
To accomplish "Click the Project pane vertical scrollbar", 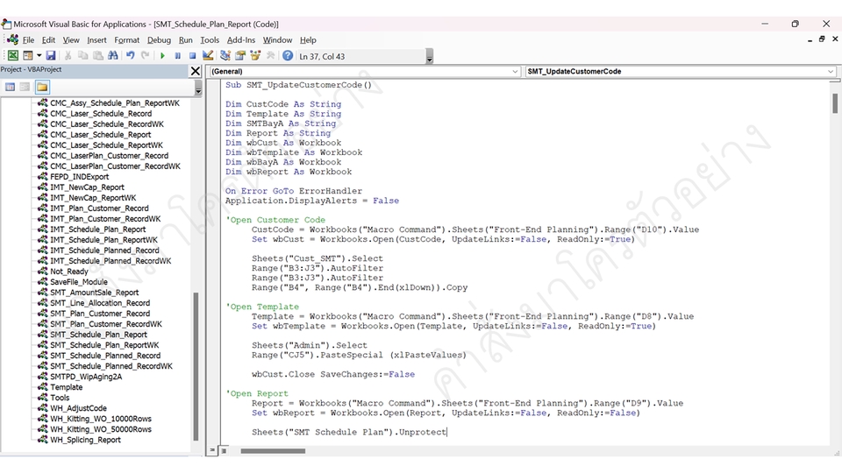I will (196, 366).
